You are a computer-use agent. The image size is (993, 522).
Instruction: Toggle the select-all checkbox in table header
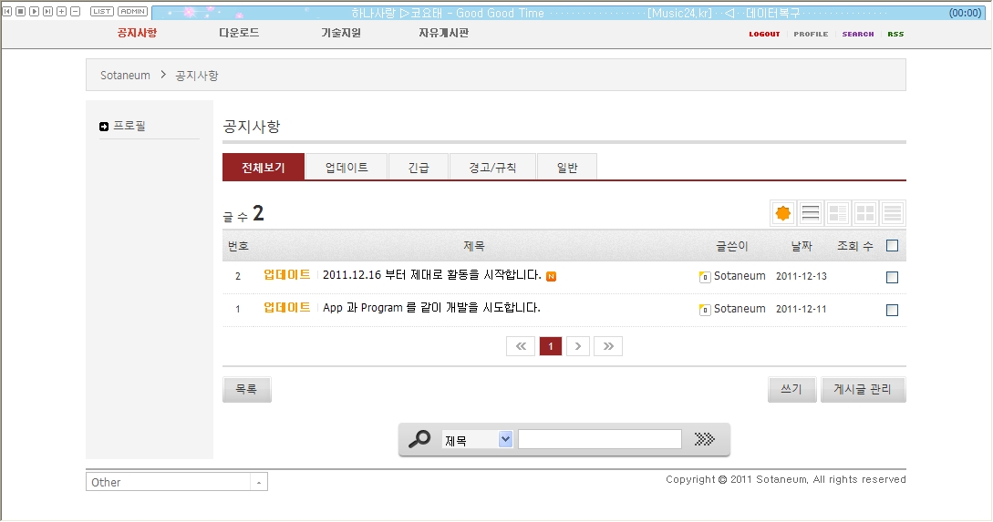[x=892, y=246]
